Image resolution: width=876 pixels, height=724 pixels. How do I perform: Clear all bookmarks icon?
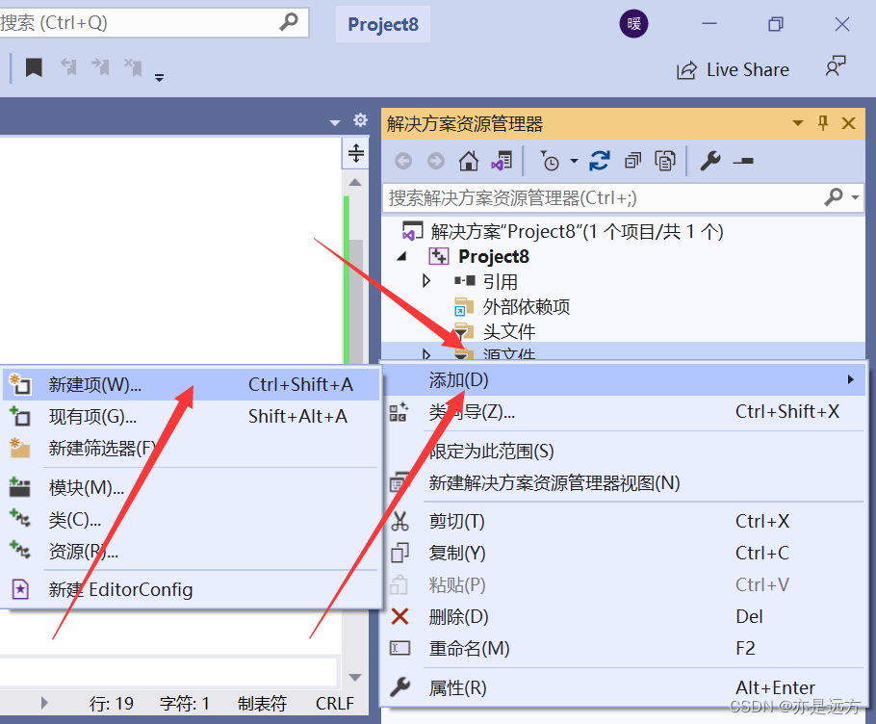tap(133, 67)
